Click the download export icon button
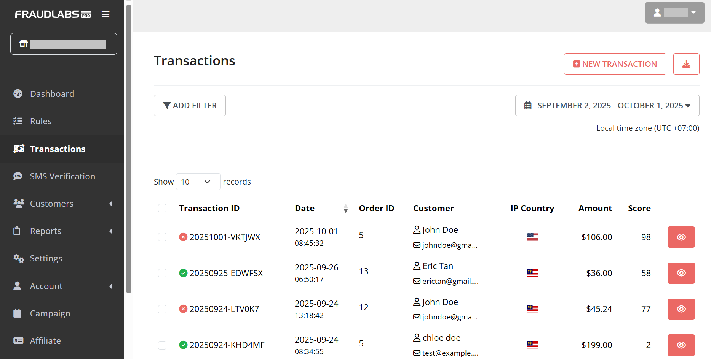This screenshot has width=711, height=359. [x=686, y=64]
